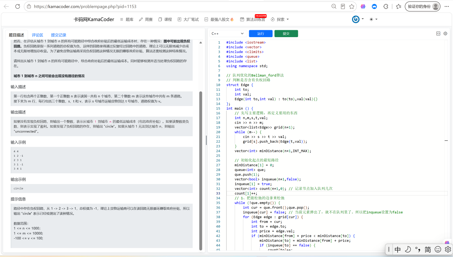
Task: Click the zoom-out magnifier in the address bar
Action: pyautogui.click(x=334, y=6)
